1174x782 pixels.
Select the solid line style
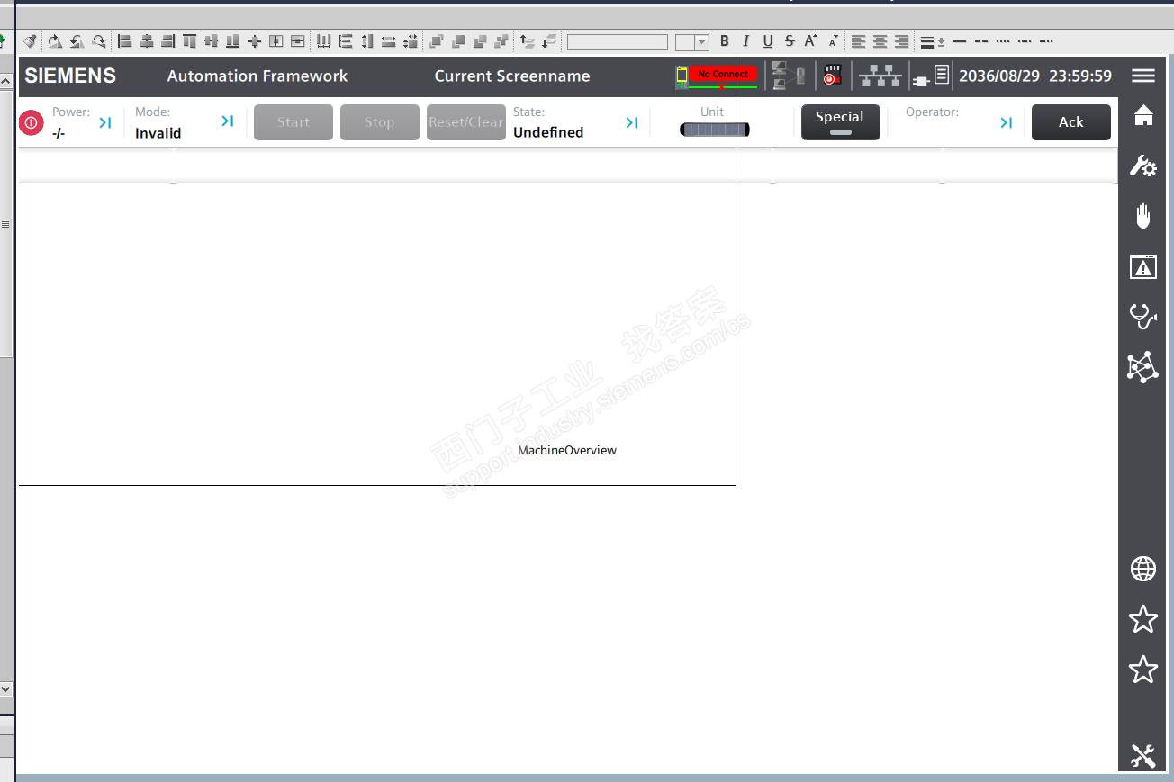(x=960, y=41)
